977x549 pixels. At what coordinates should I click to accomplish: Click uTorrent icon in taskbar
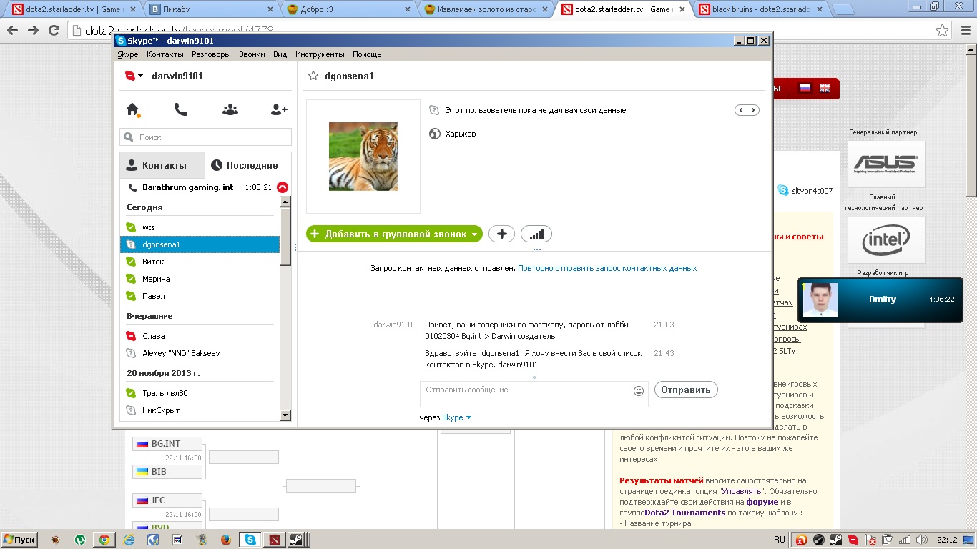pos(81,540)
